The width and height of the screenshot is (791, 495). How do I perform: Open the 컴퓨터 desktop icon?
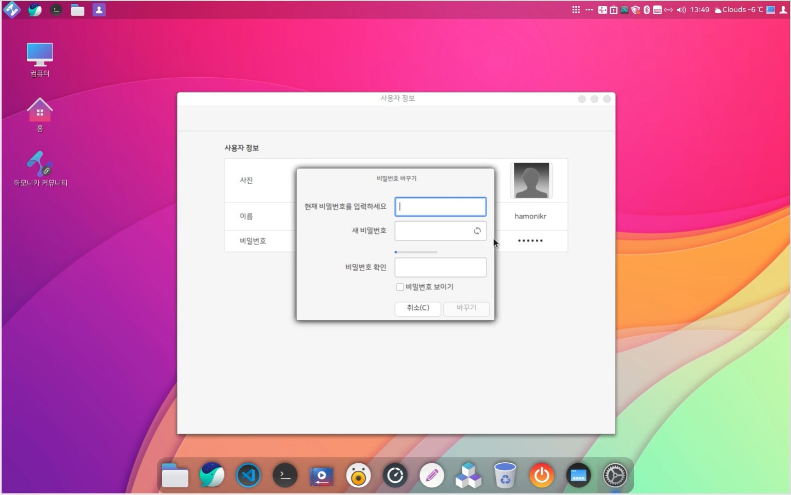tap(40, 59)
